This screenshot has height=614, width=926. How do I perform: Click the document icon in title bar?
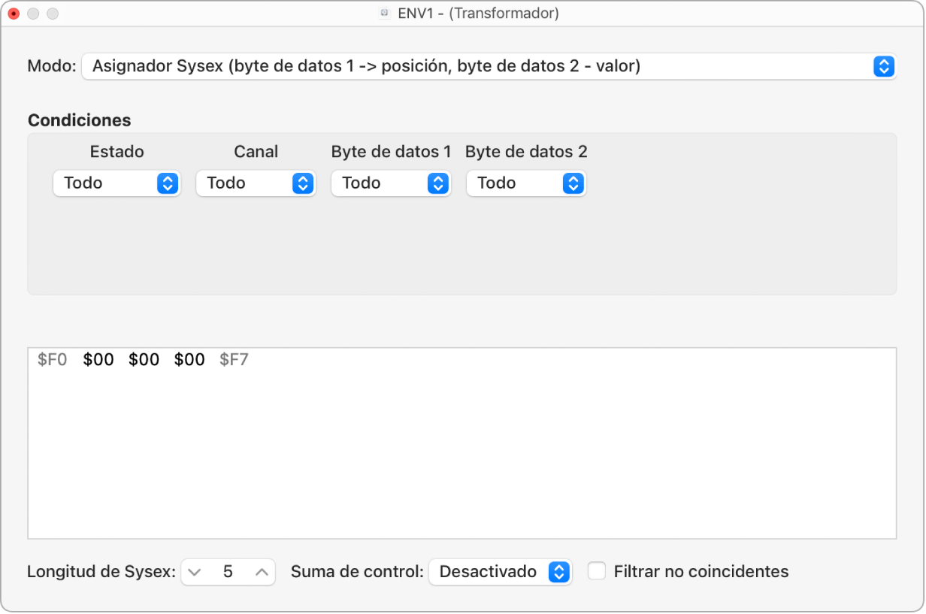[385, 14]
